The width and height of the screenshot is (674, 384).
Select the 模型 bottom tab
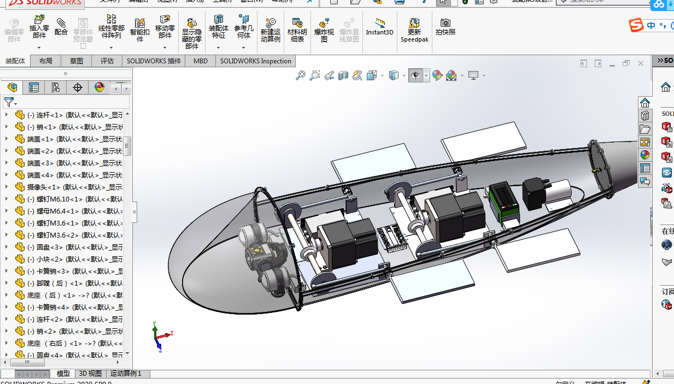[x=63, y=374]
